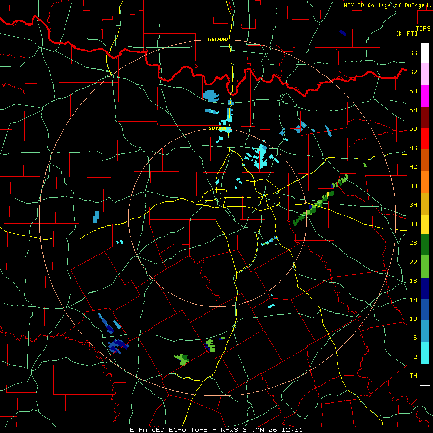Select the black TH swatch at legend bottom

tap(425, 374)
